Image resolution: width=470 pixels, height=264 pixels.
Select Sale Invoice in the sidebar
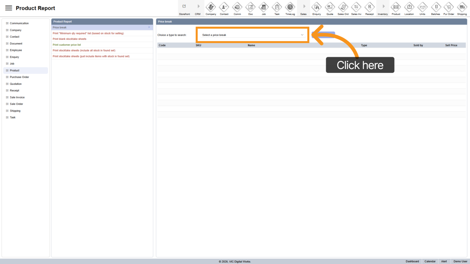click(x=17, y=97)
